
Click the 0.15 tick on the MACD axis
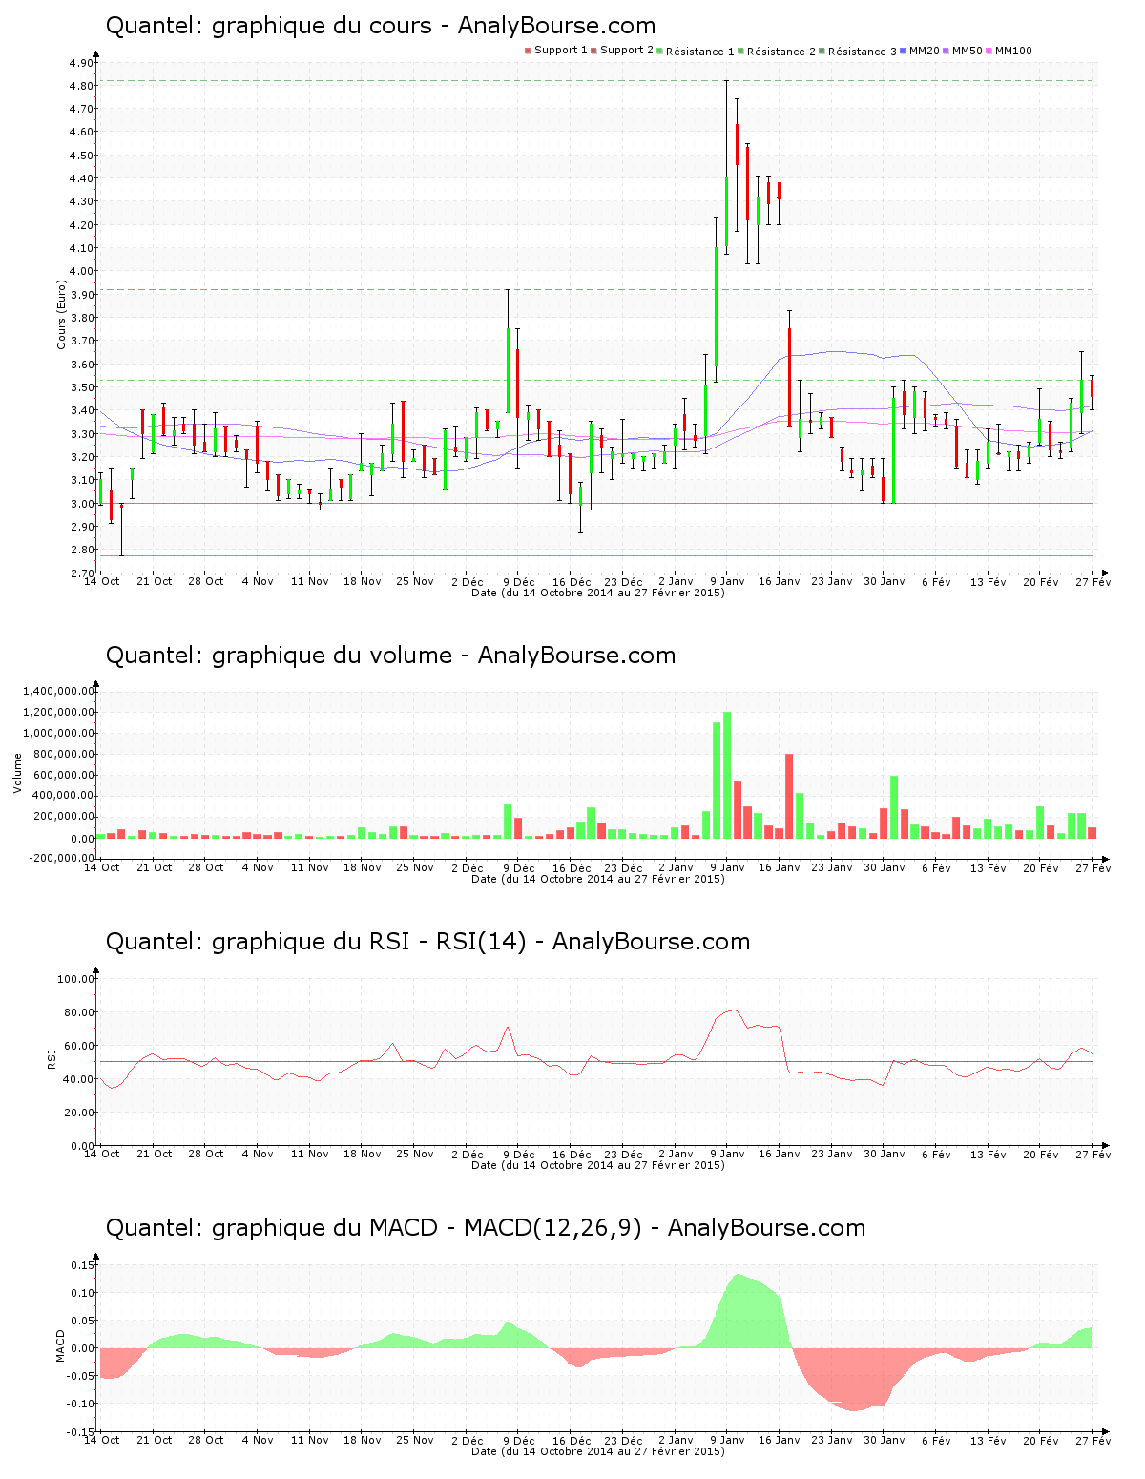(81, 1266)
